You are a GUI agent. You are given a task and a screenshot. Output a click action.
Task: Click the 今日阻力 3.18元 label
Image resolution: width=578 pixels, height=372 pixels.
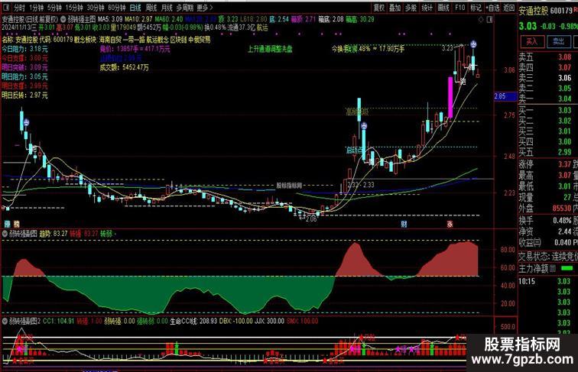coord(24,49)
